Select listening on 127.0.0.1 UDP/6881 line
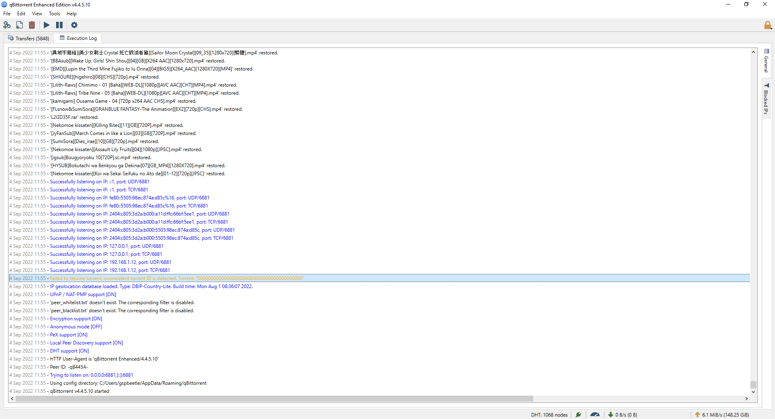The width and height of the screenshot is (775, 419). coord(379,246)
